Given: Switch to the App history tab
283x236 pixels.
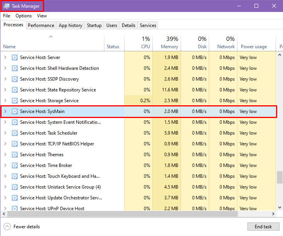Looking at the screenshot, I should coord(71,25).
